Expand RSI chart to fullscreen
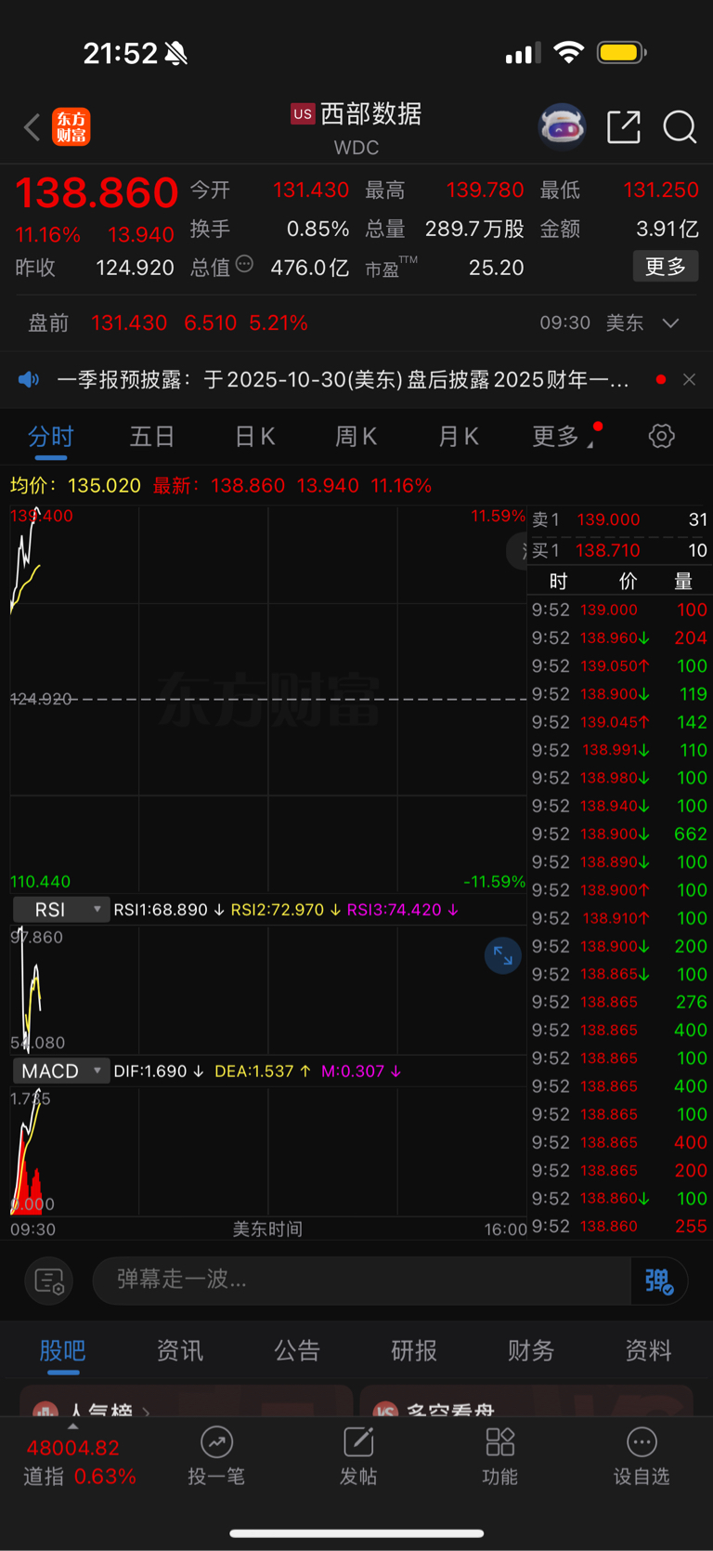Screen dimensions: 713x1551 [502, 955]
